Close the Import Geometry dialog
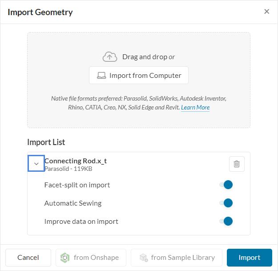 pos(266,12)
